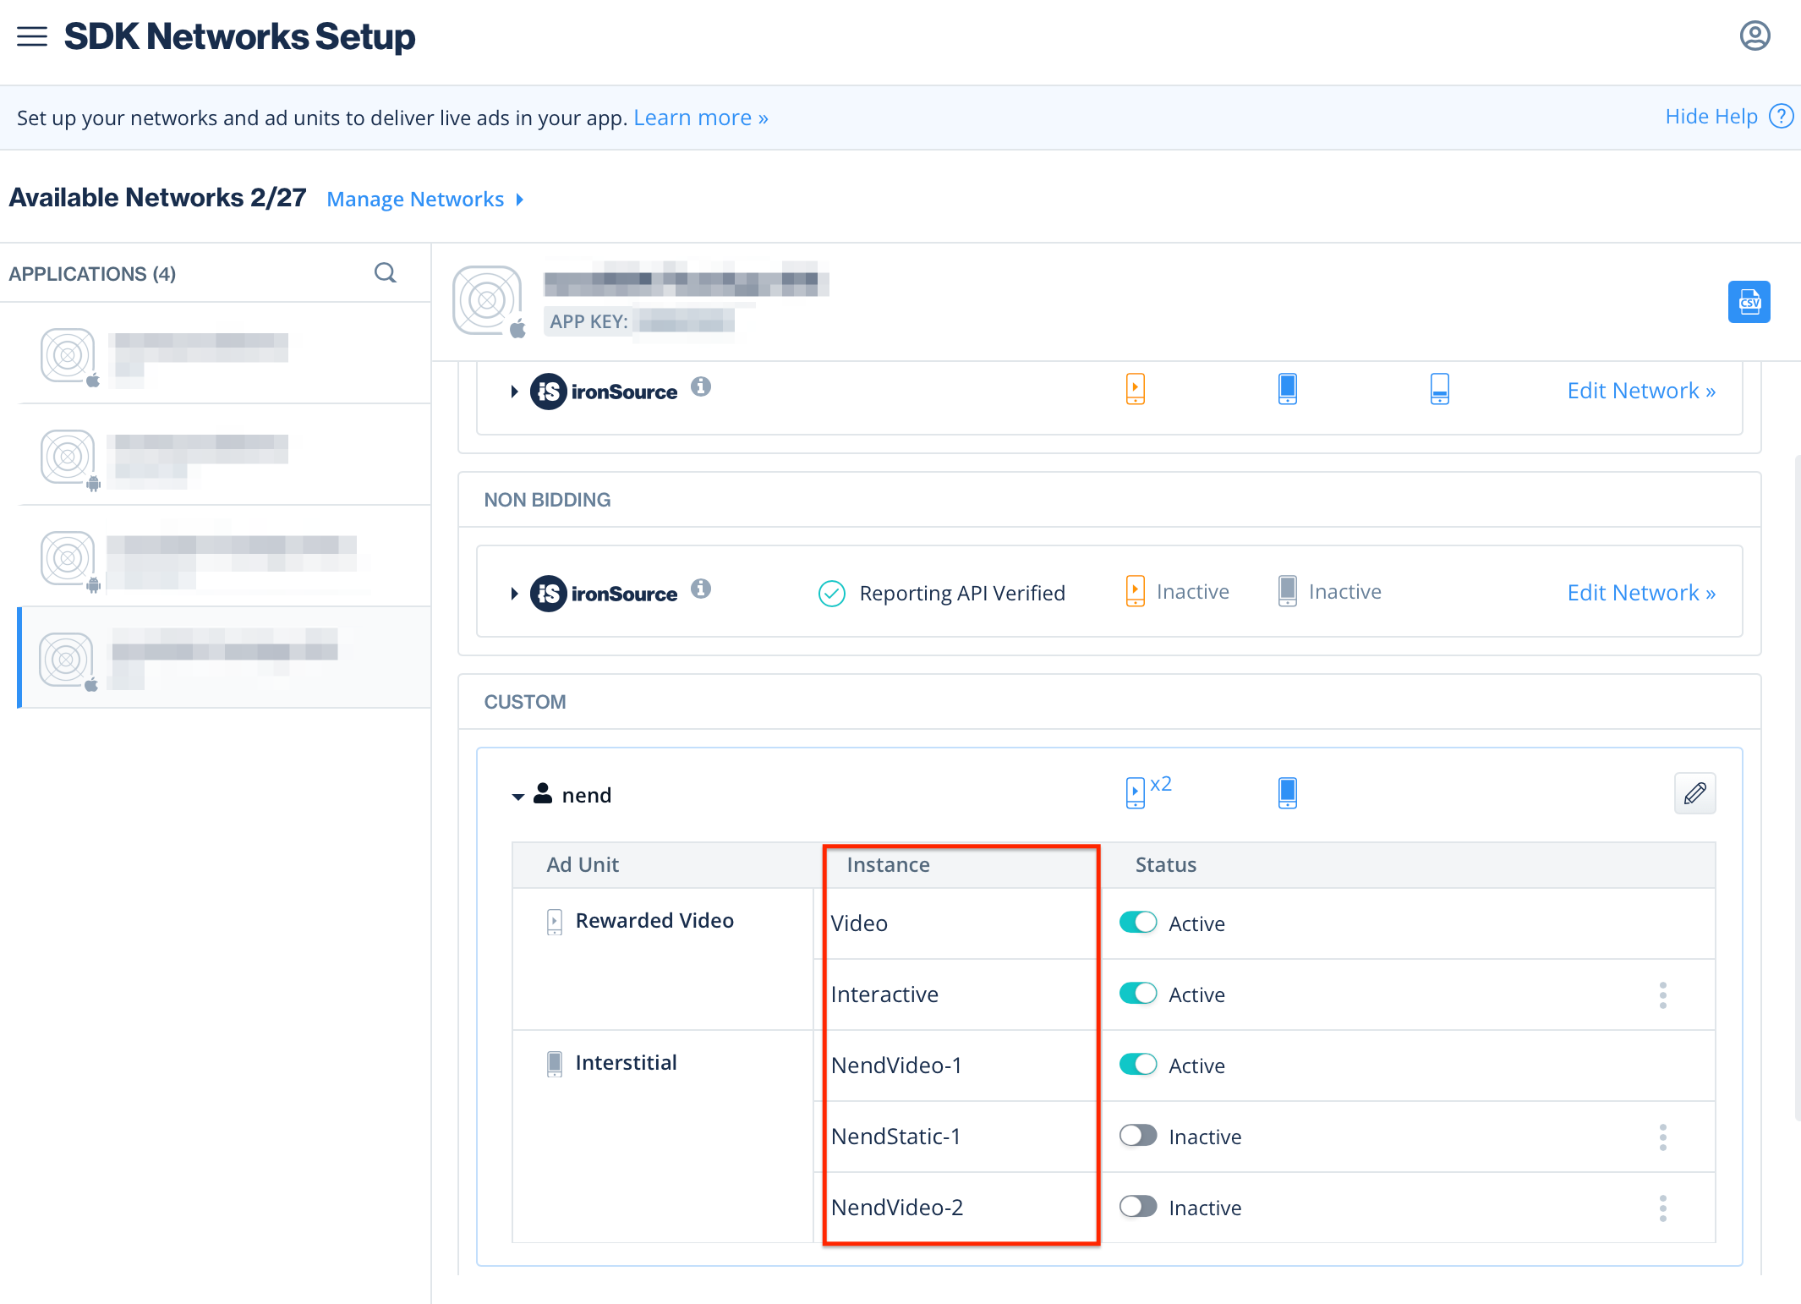Click bidding ironSource banner icon

(1439, 389)
